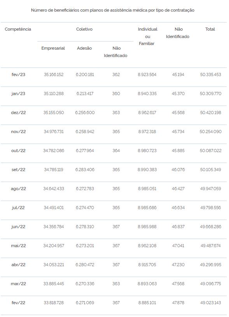Click the nov/22 Empresarial value 34.976.731
Viewport: 229px width, 317px height.
tap(54, 132)
